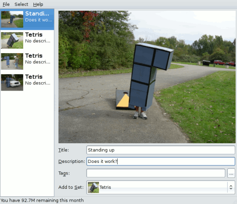This screenshot has width=237, height=204.
Task: Click the Add to Set combo arrows
Action: pyautogui.click(x=231, y=187)
